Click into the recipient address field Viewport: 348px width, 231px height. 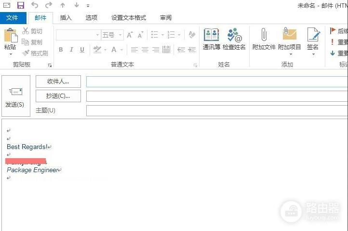coord(217,82)
